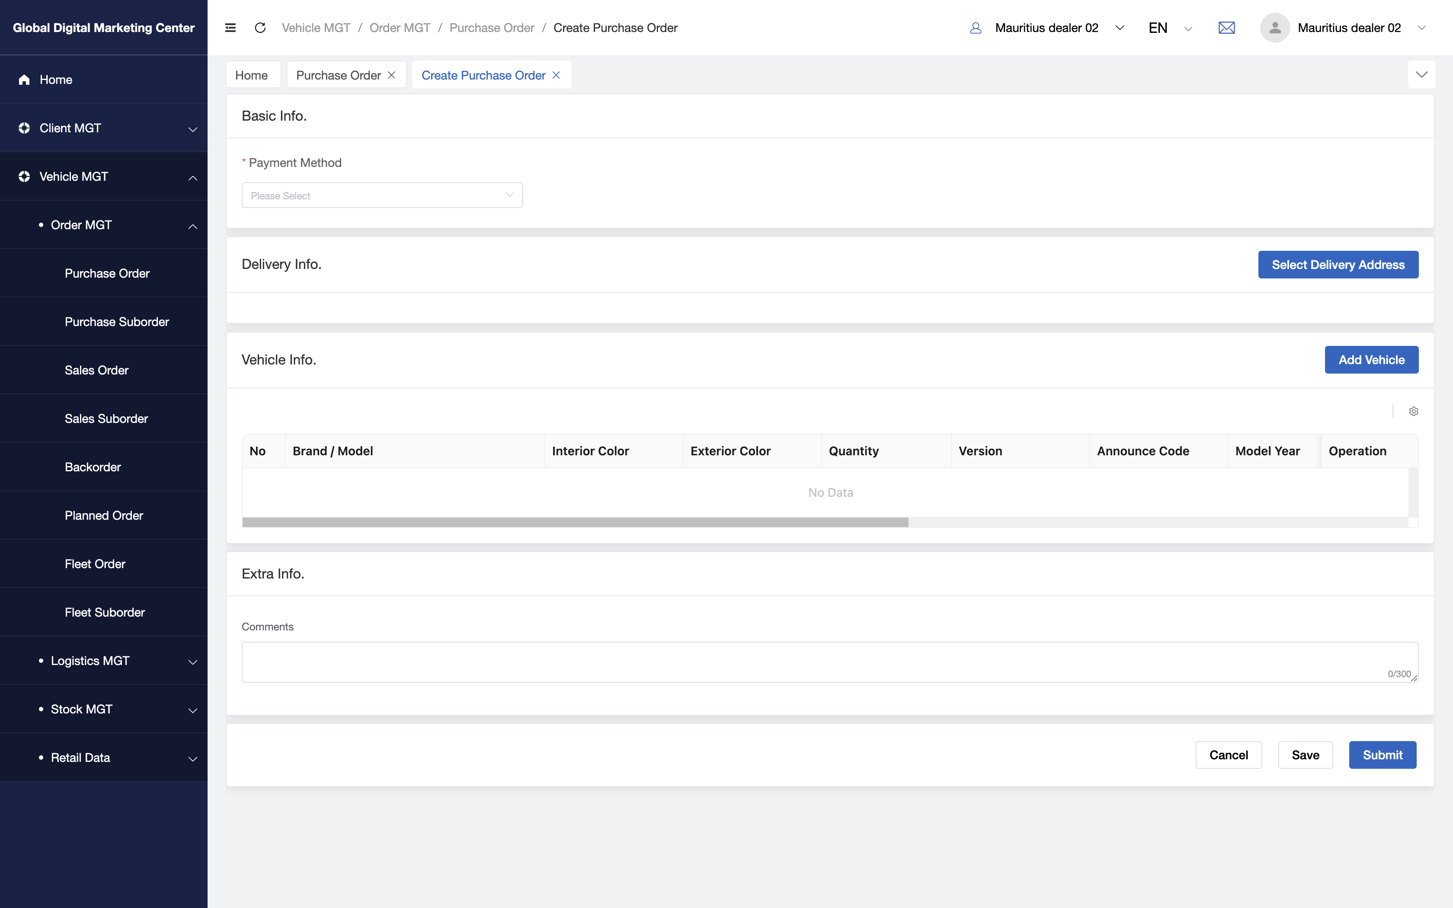This screenshot has height=908, width=1453.
Task: Click the Vehicle MGT breadcrumb link
Action: pos(316,28)
